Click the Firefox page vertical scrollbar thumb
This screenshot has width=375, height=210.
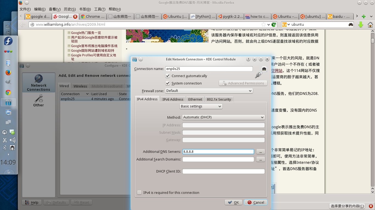[373, 41]
